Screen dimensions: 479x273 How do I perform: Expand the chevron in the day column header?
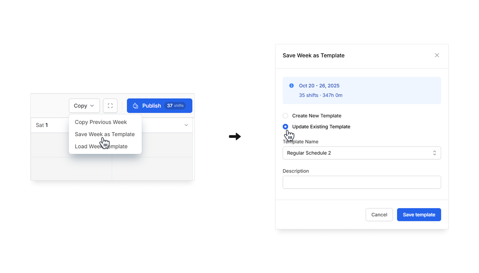point(186,125)
